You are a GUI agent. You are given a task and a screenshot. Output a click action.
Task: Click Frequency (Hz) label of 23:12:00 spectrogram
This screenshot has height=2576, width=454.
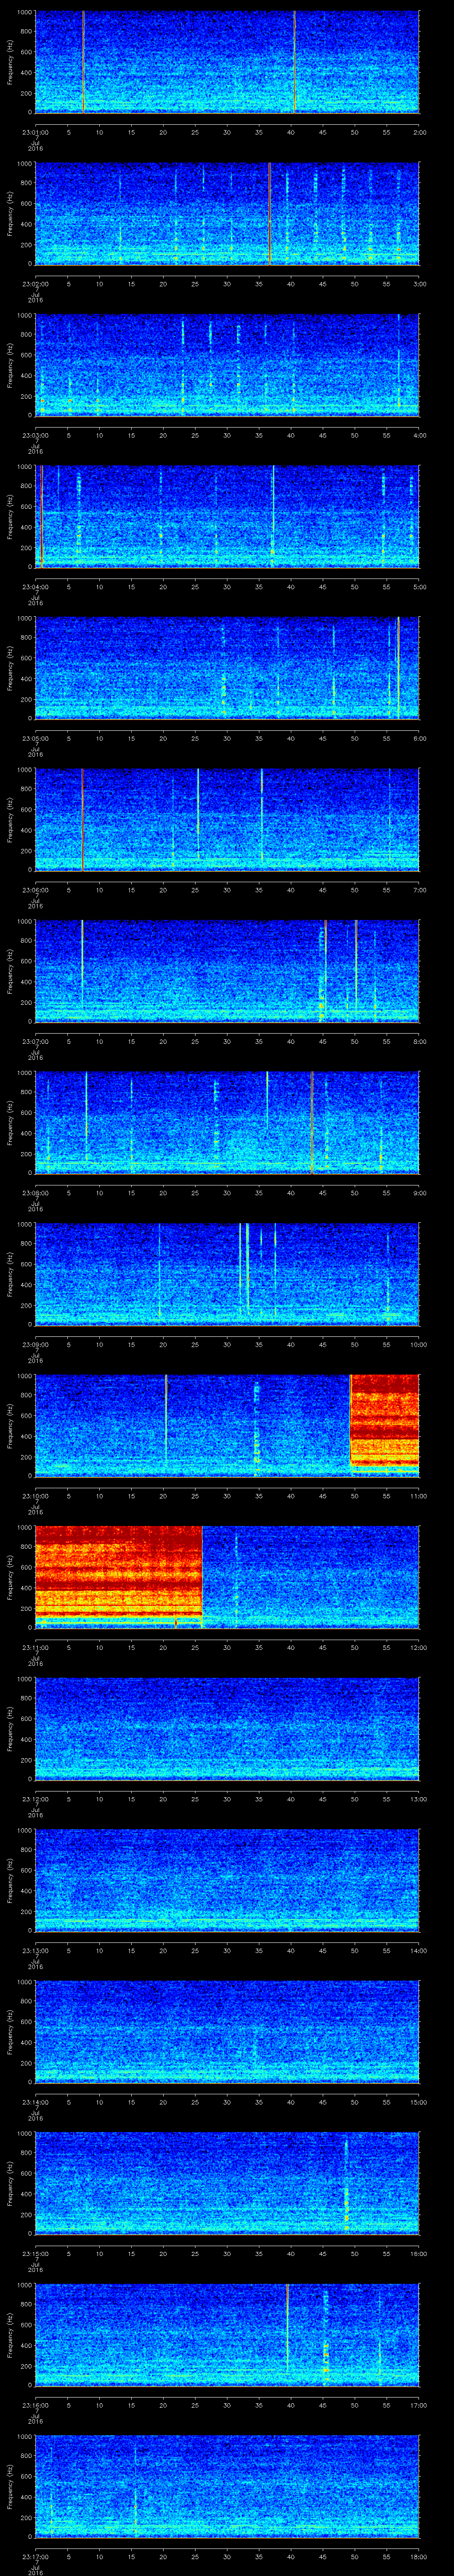pyautogui.click(x=10, y=1729)
